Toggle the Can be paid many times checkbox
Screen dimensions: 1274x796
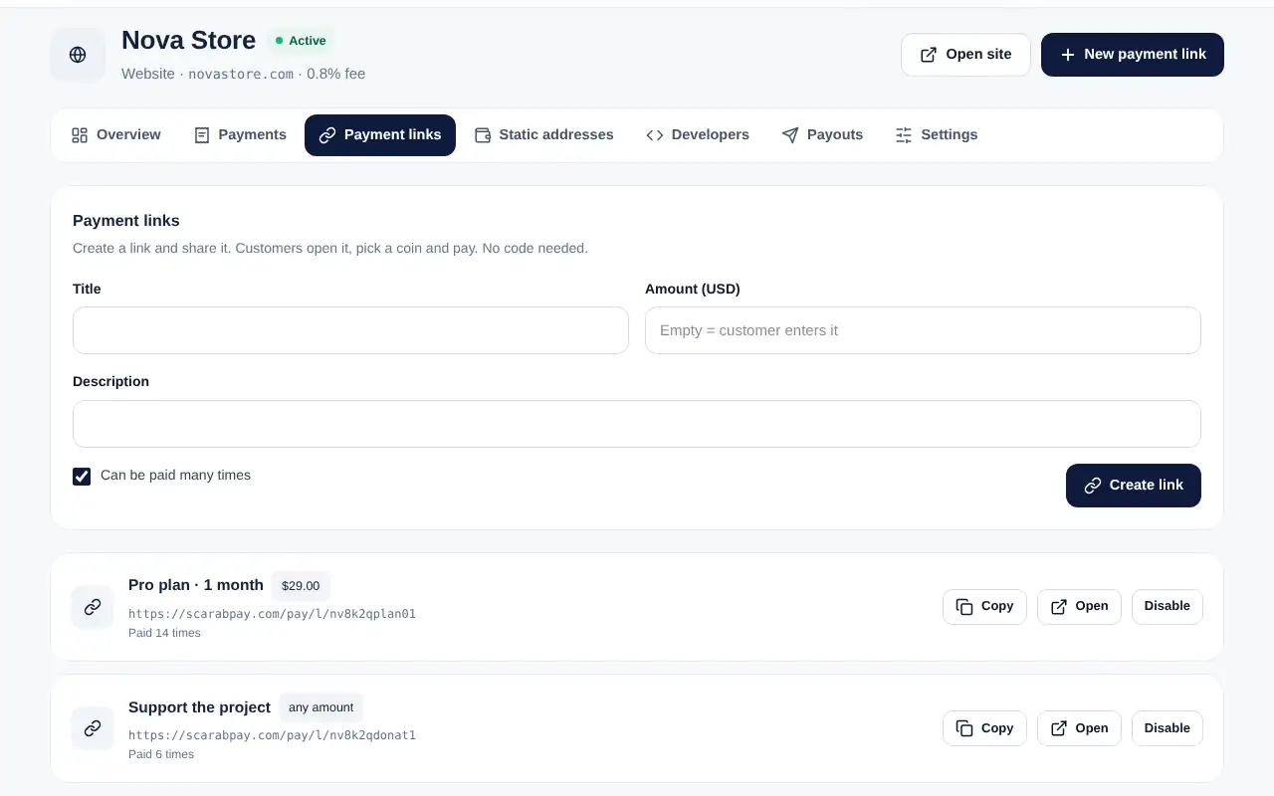(82, 477)
